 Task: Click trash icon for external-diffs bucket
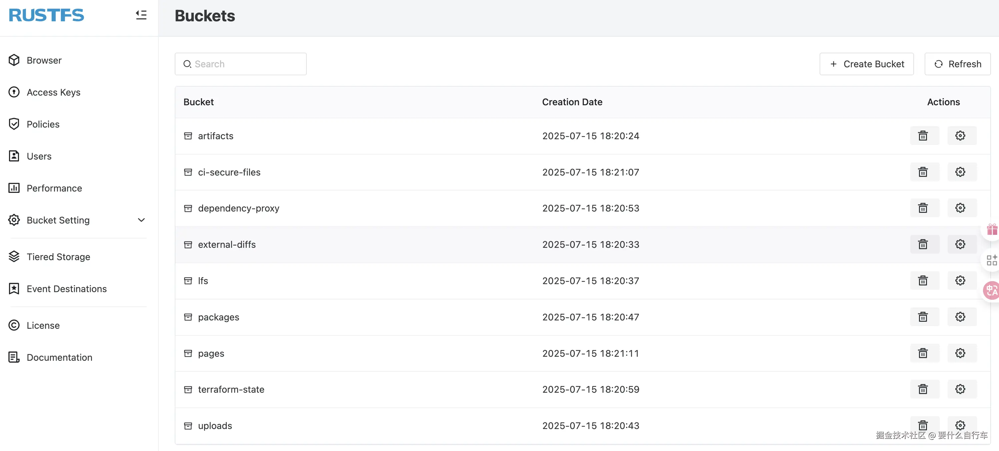(923, 244)
